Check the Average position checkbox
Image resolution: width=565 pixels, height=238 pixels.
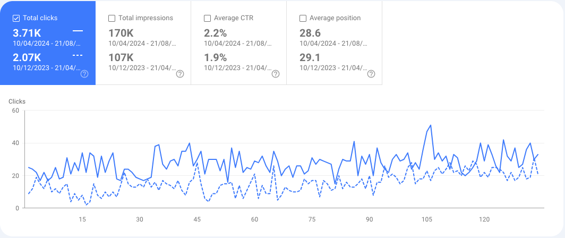point(303,18)
